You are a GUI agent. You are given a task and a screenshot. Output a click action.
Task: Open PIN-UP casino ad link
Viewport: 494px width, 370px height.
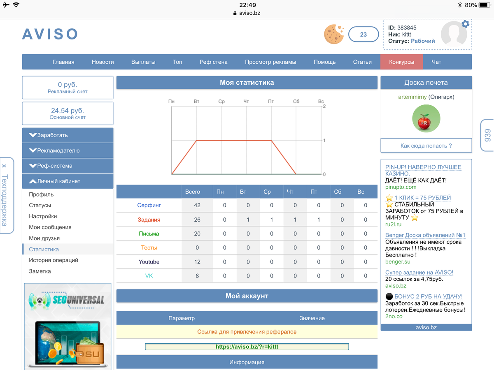coord(423,170)
